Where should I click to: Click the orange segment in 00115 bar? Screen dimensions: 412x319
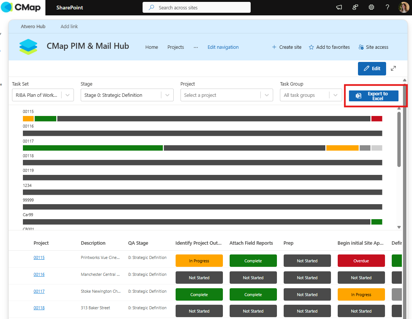pos(29,119)
